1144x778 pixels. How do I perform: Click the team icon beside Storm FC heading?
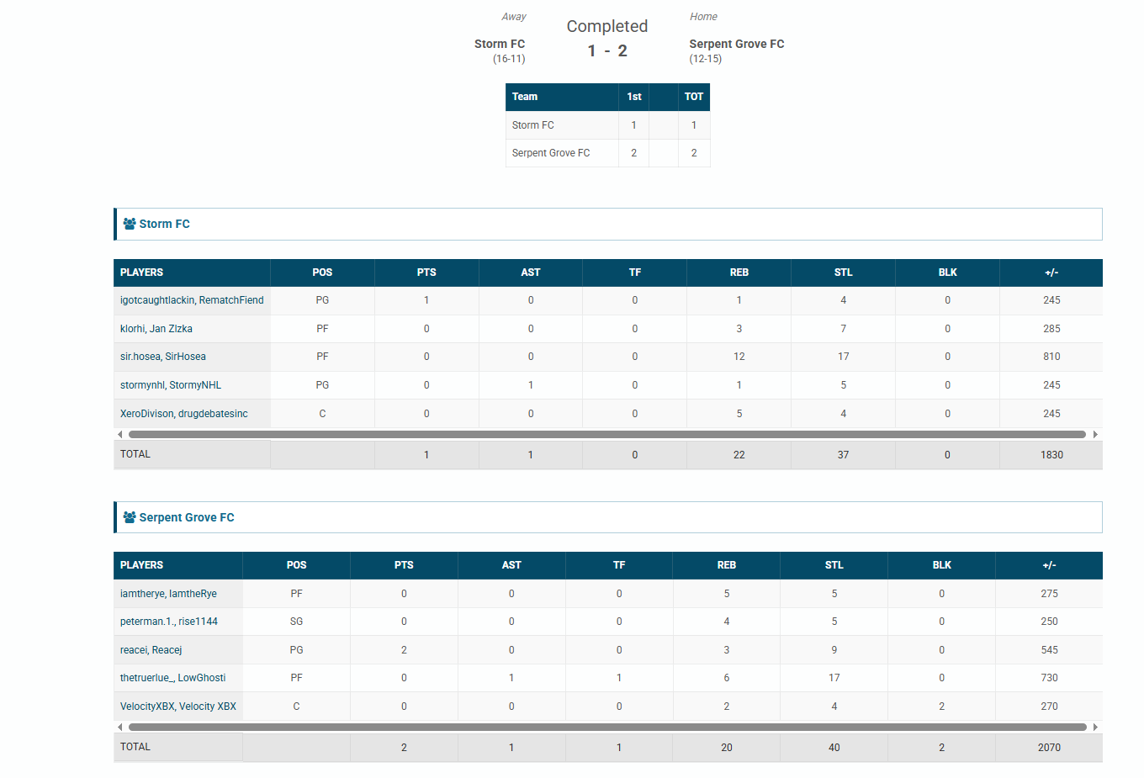pyautogui.click(x=129, y=224)
